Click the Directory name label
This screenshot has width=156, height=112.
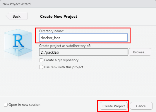pyautogui.click(x=52, y=31)
